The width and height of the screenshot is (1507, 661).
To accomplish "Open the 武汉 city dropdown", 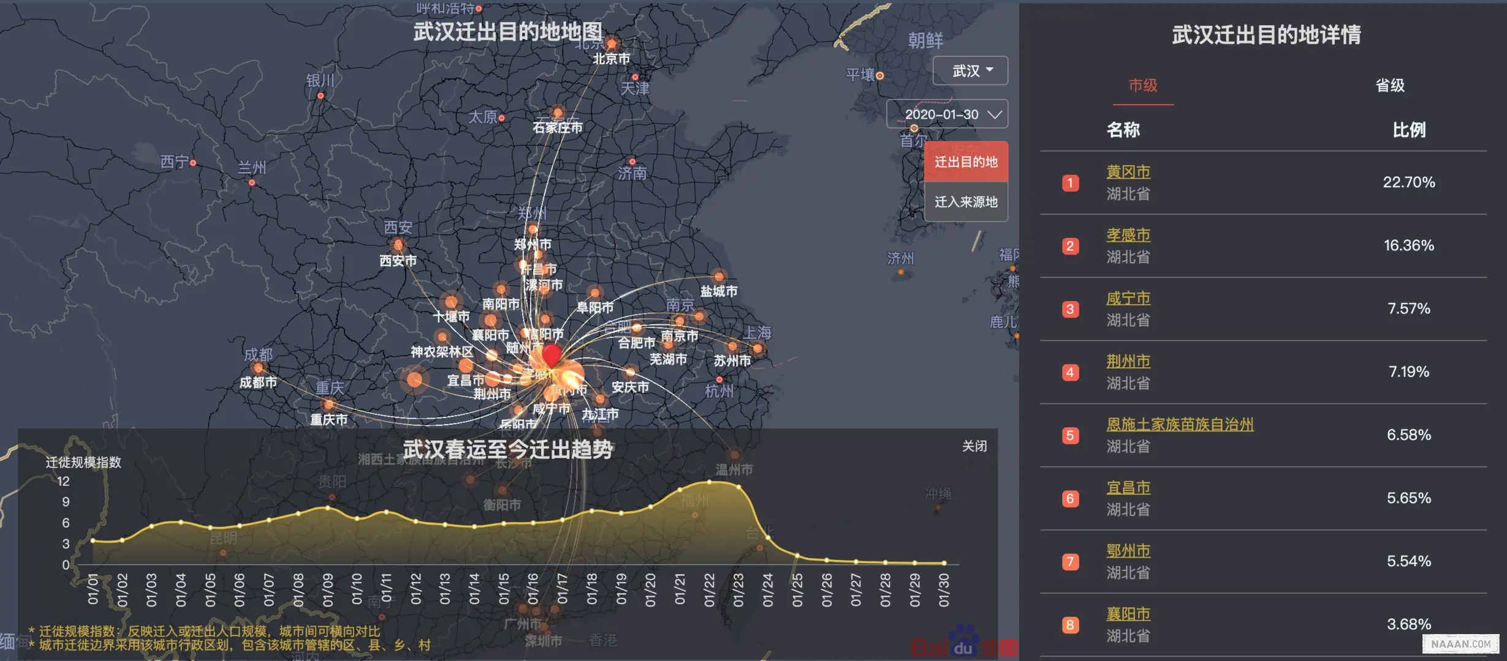I will click(970, 71).
